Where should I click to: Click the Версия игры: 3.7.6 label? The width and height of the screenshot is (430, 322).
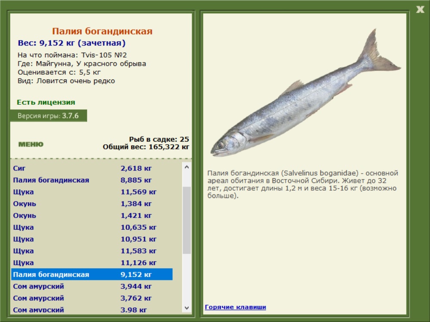click(x=48, y=115)
